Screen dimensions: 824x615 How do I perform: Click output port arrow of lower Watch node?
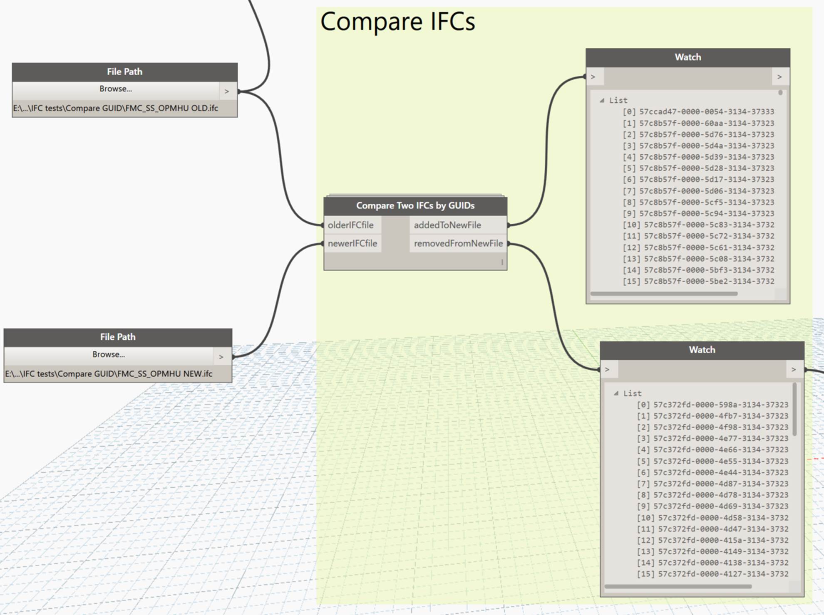[794, 370]
